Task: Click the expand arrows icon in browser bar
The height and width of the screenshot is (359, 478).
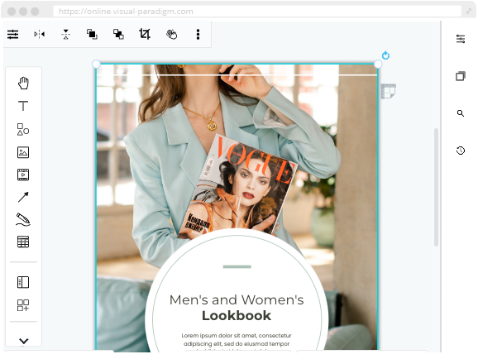Action: coord(469,12)
